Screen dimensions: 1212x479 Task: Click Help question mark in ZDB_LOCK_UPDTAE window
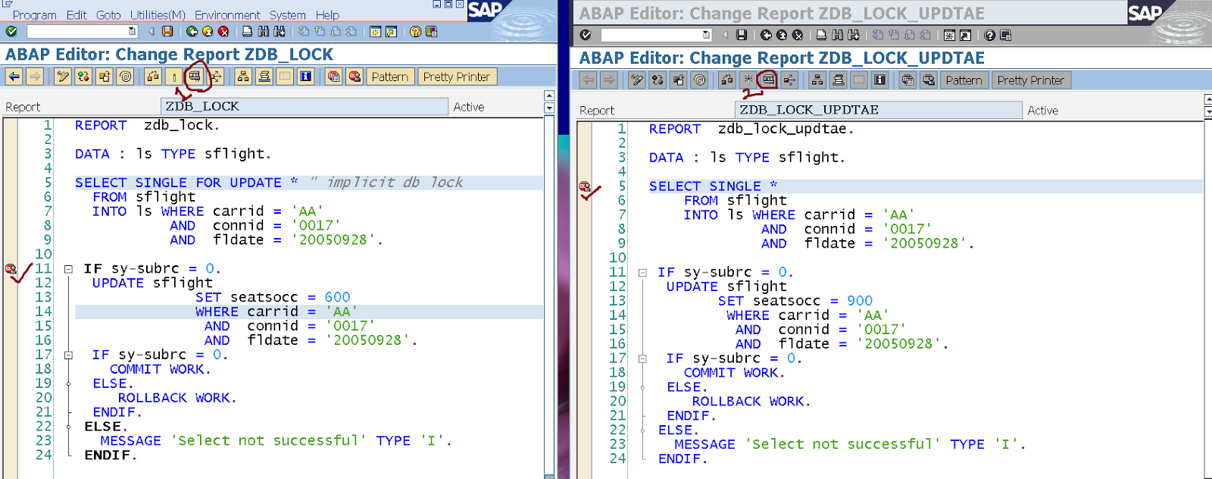tap(989, 35)
